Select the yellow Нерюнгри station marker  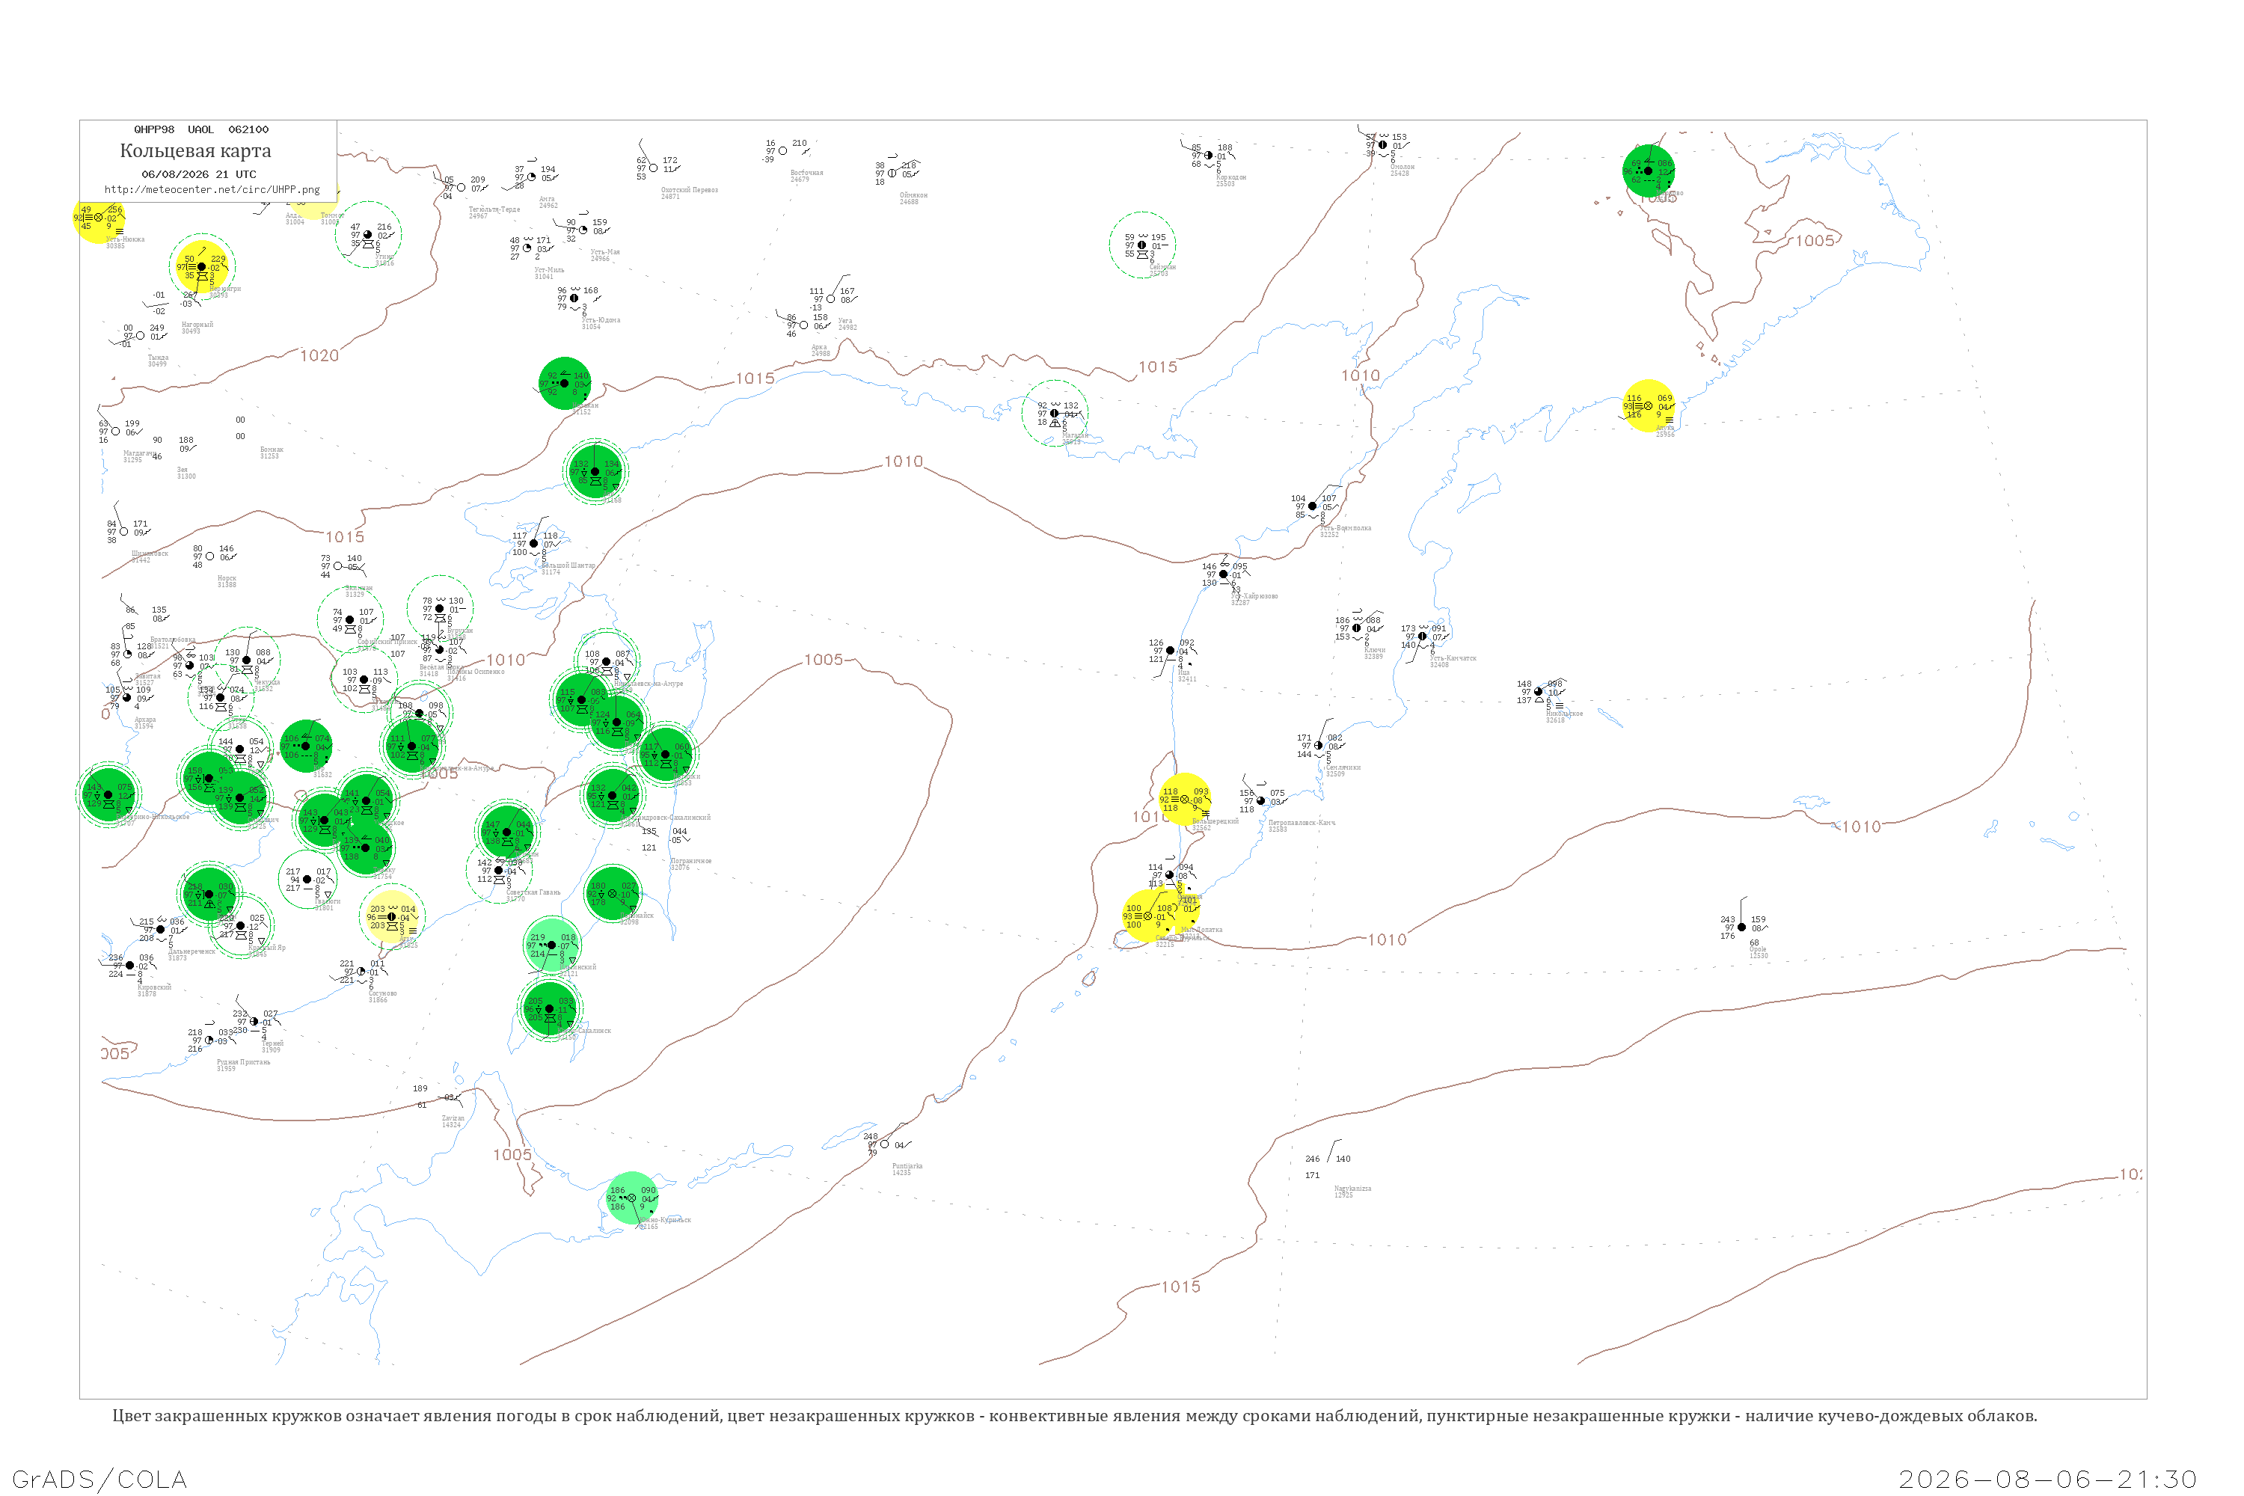tap(201, 267)
